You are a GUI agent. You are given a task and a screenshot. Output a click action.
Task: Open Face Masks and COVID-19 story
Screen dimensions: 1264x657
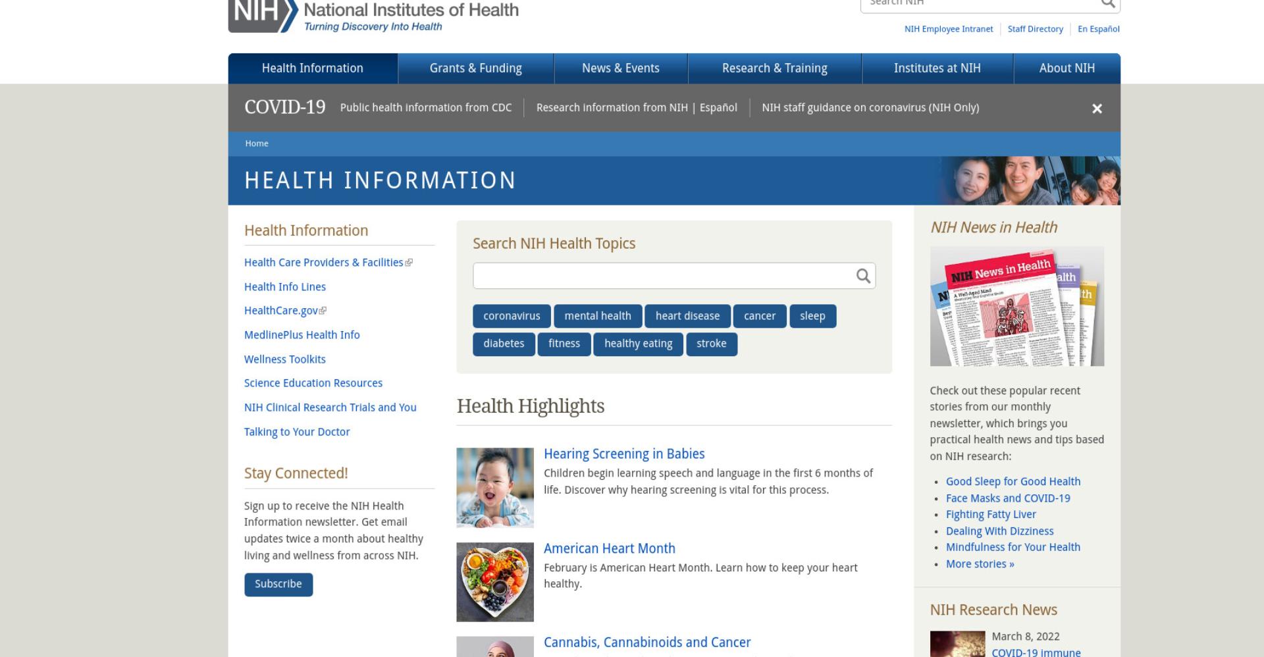point(1008,498)
